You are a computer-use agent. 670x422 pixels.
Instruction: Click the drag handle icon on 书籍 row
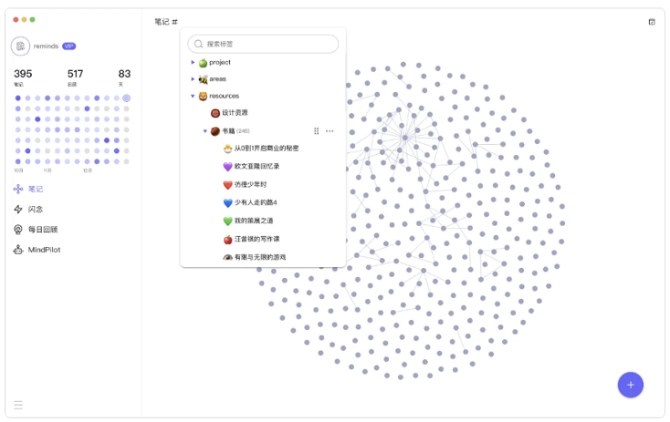tap(316, 131)
